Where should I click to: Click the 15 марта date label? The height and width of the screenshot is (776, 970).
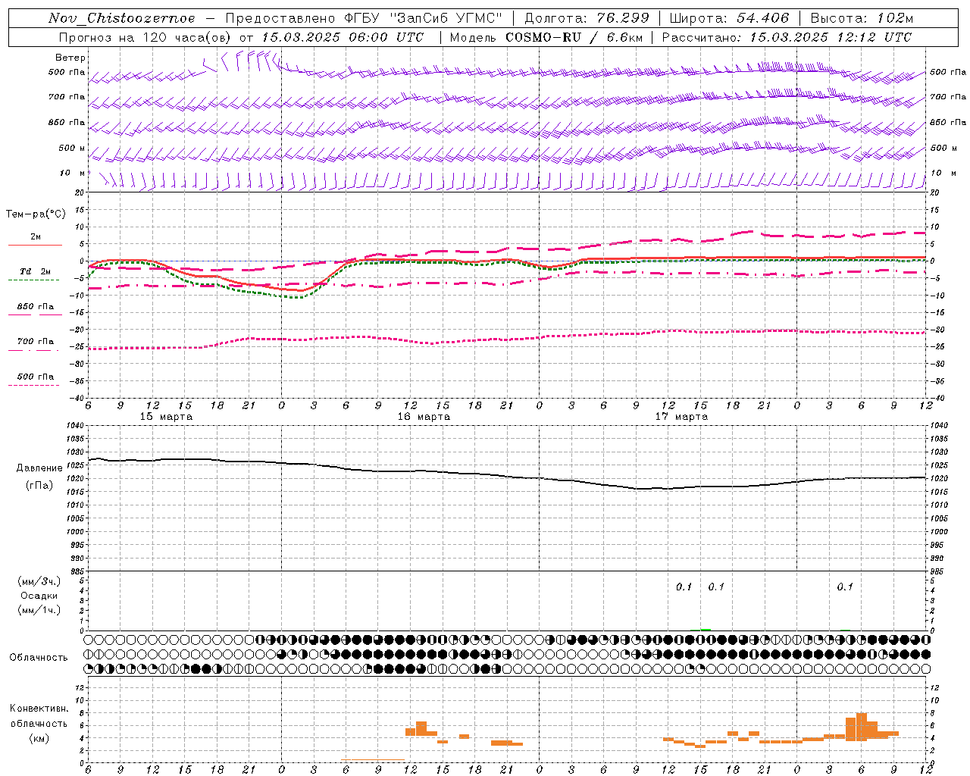point(166,417)
